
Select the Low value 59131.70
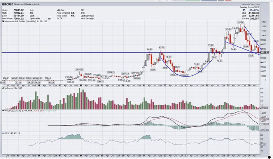[18, 16]
